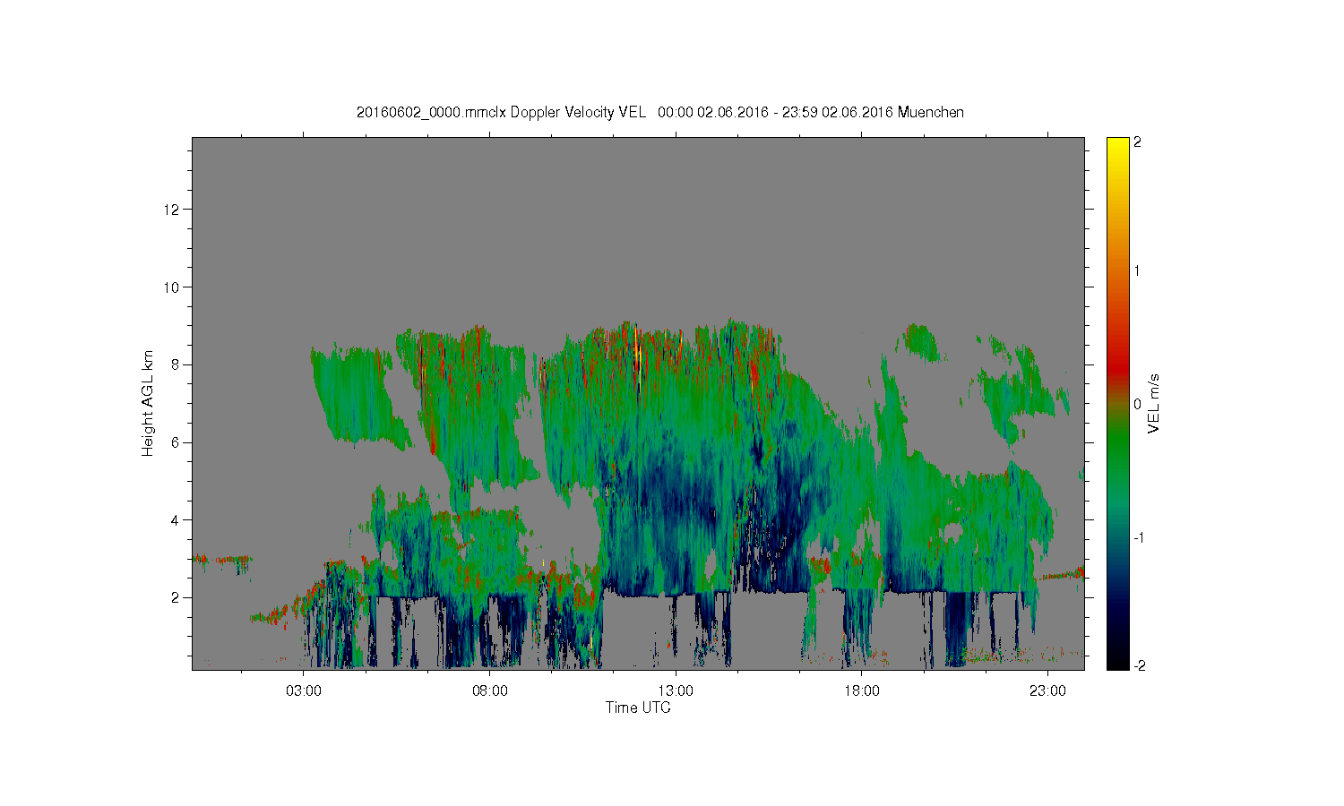This screenshot has width=1344, height=806.
Task: Select the 23:00 time axis label
Action: pyautogui.click(x=1047, y=691)
